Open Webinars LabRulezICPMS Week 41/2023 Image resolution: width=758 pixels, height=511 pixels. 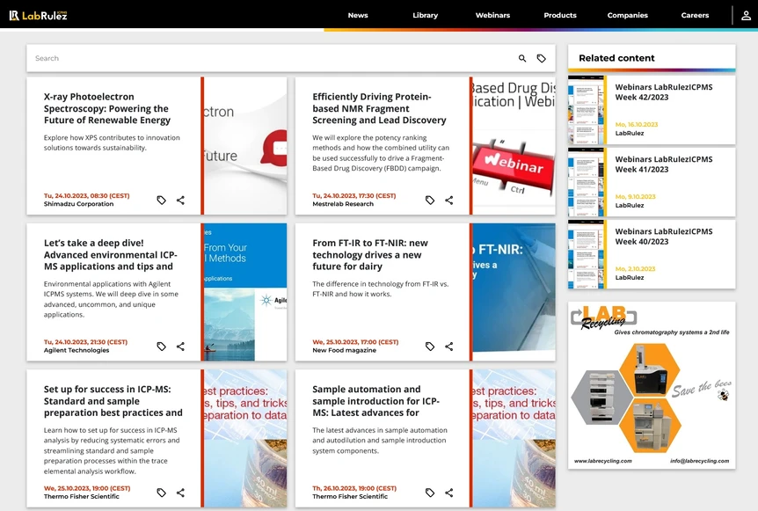tap(663, 164)
